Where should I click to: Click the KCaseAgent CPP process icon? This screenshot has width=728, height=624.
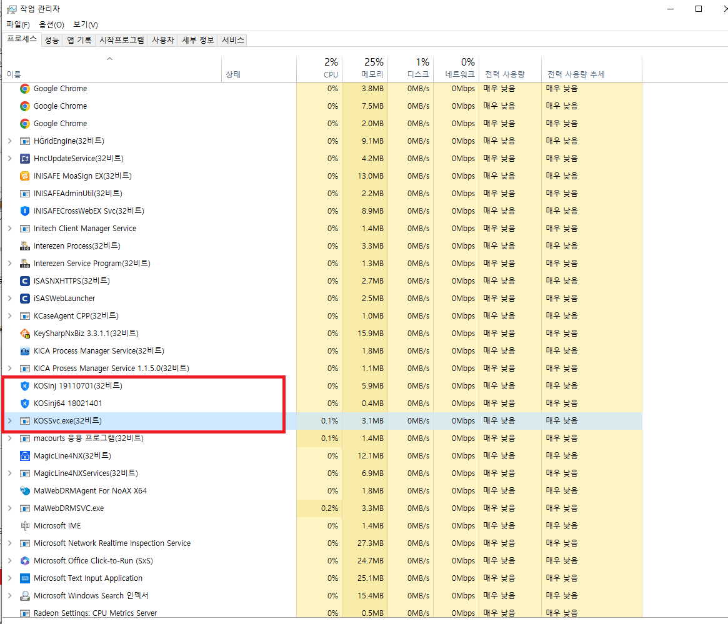pos(25,316)
